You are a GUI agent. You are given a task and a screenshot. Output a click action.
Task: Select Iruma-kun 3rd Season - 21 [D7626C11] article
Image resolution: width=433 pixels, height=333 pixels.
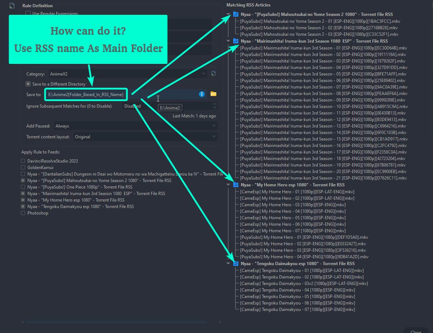point(323,178)
